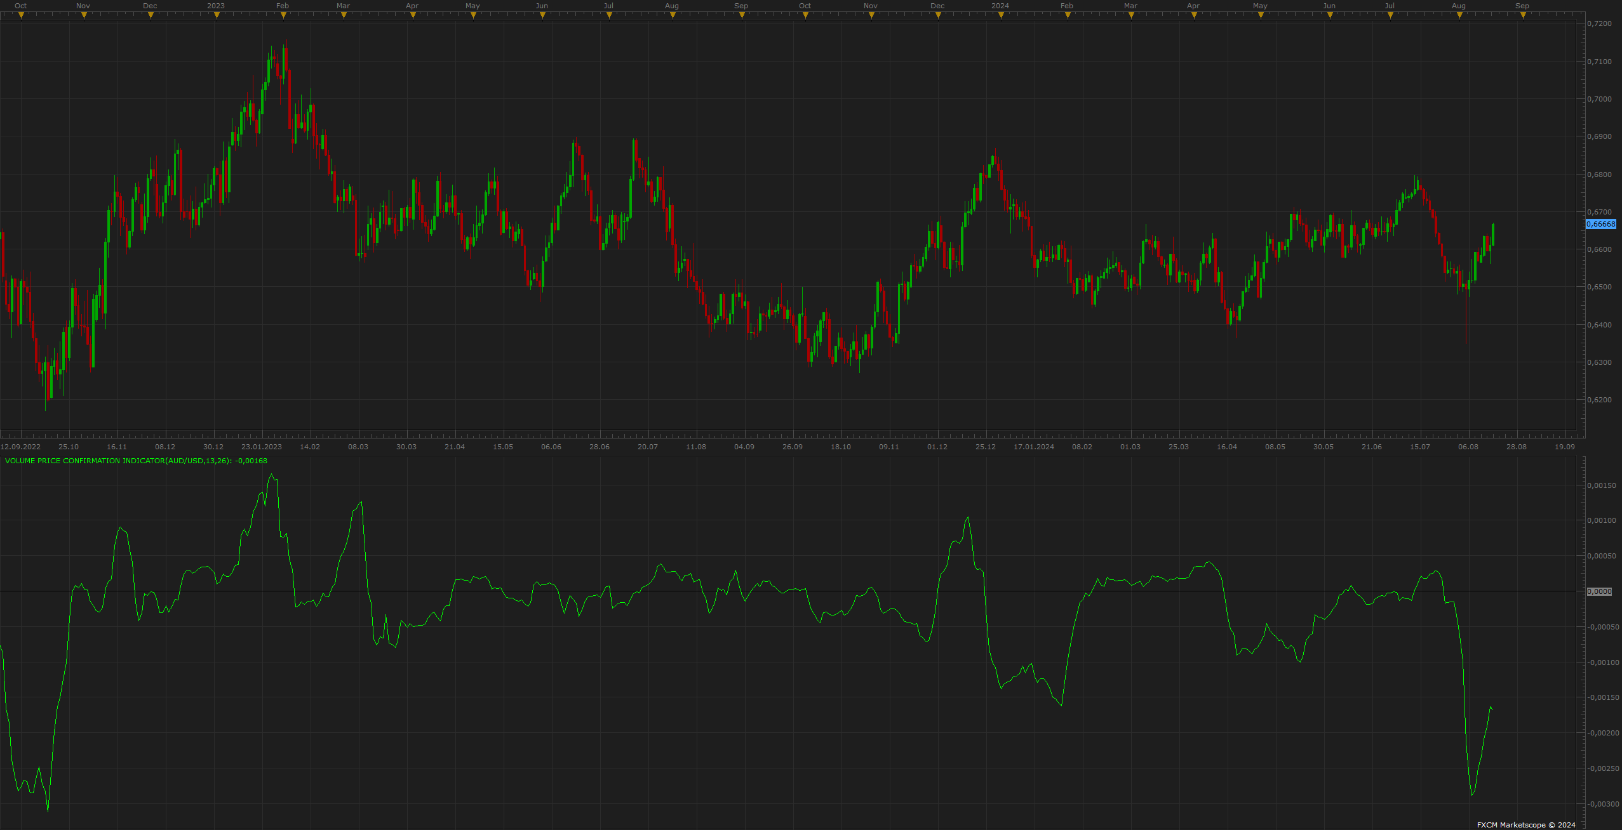The height and width of the screenshot is (830, 1622).
Task: Select the 15.05 date label
Action: tap(503, 447)
